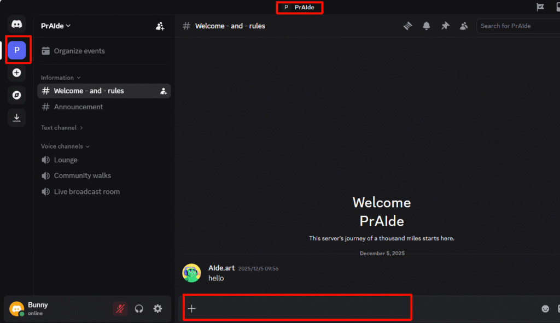The image size is (560, 323).
Task: Switch to the Announcement channel
Action: 78,107
